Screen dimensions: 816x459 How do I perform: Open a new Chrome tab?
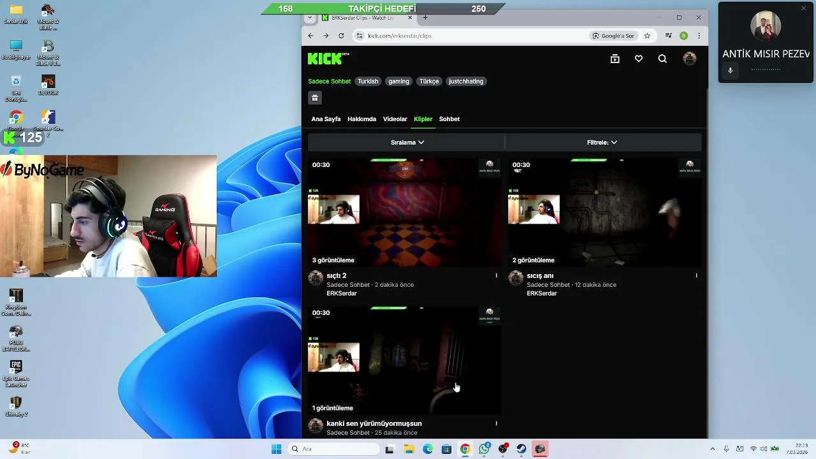coord(425,18)
